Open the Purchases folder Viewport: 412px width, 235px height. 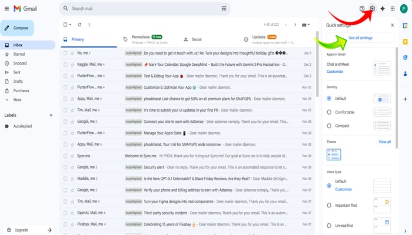(21, 90)
